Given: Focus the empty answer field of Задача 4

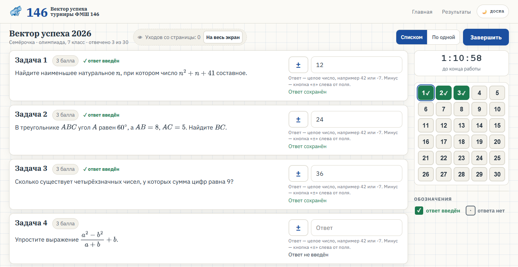Looking at the screenshot, I should [356, 228].
